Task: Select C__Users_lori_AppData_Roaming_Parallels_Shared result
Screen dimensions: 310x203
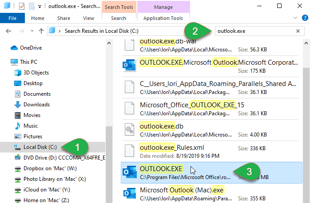Action: pos(211,88)
